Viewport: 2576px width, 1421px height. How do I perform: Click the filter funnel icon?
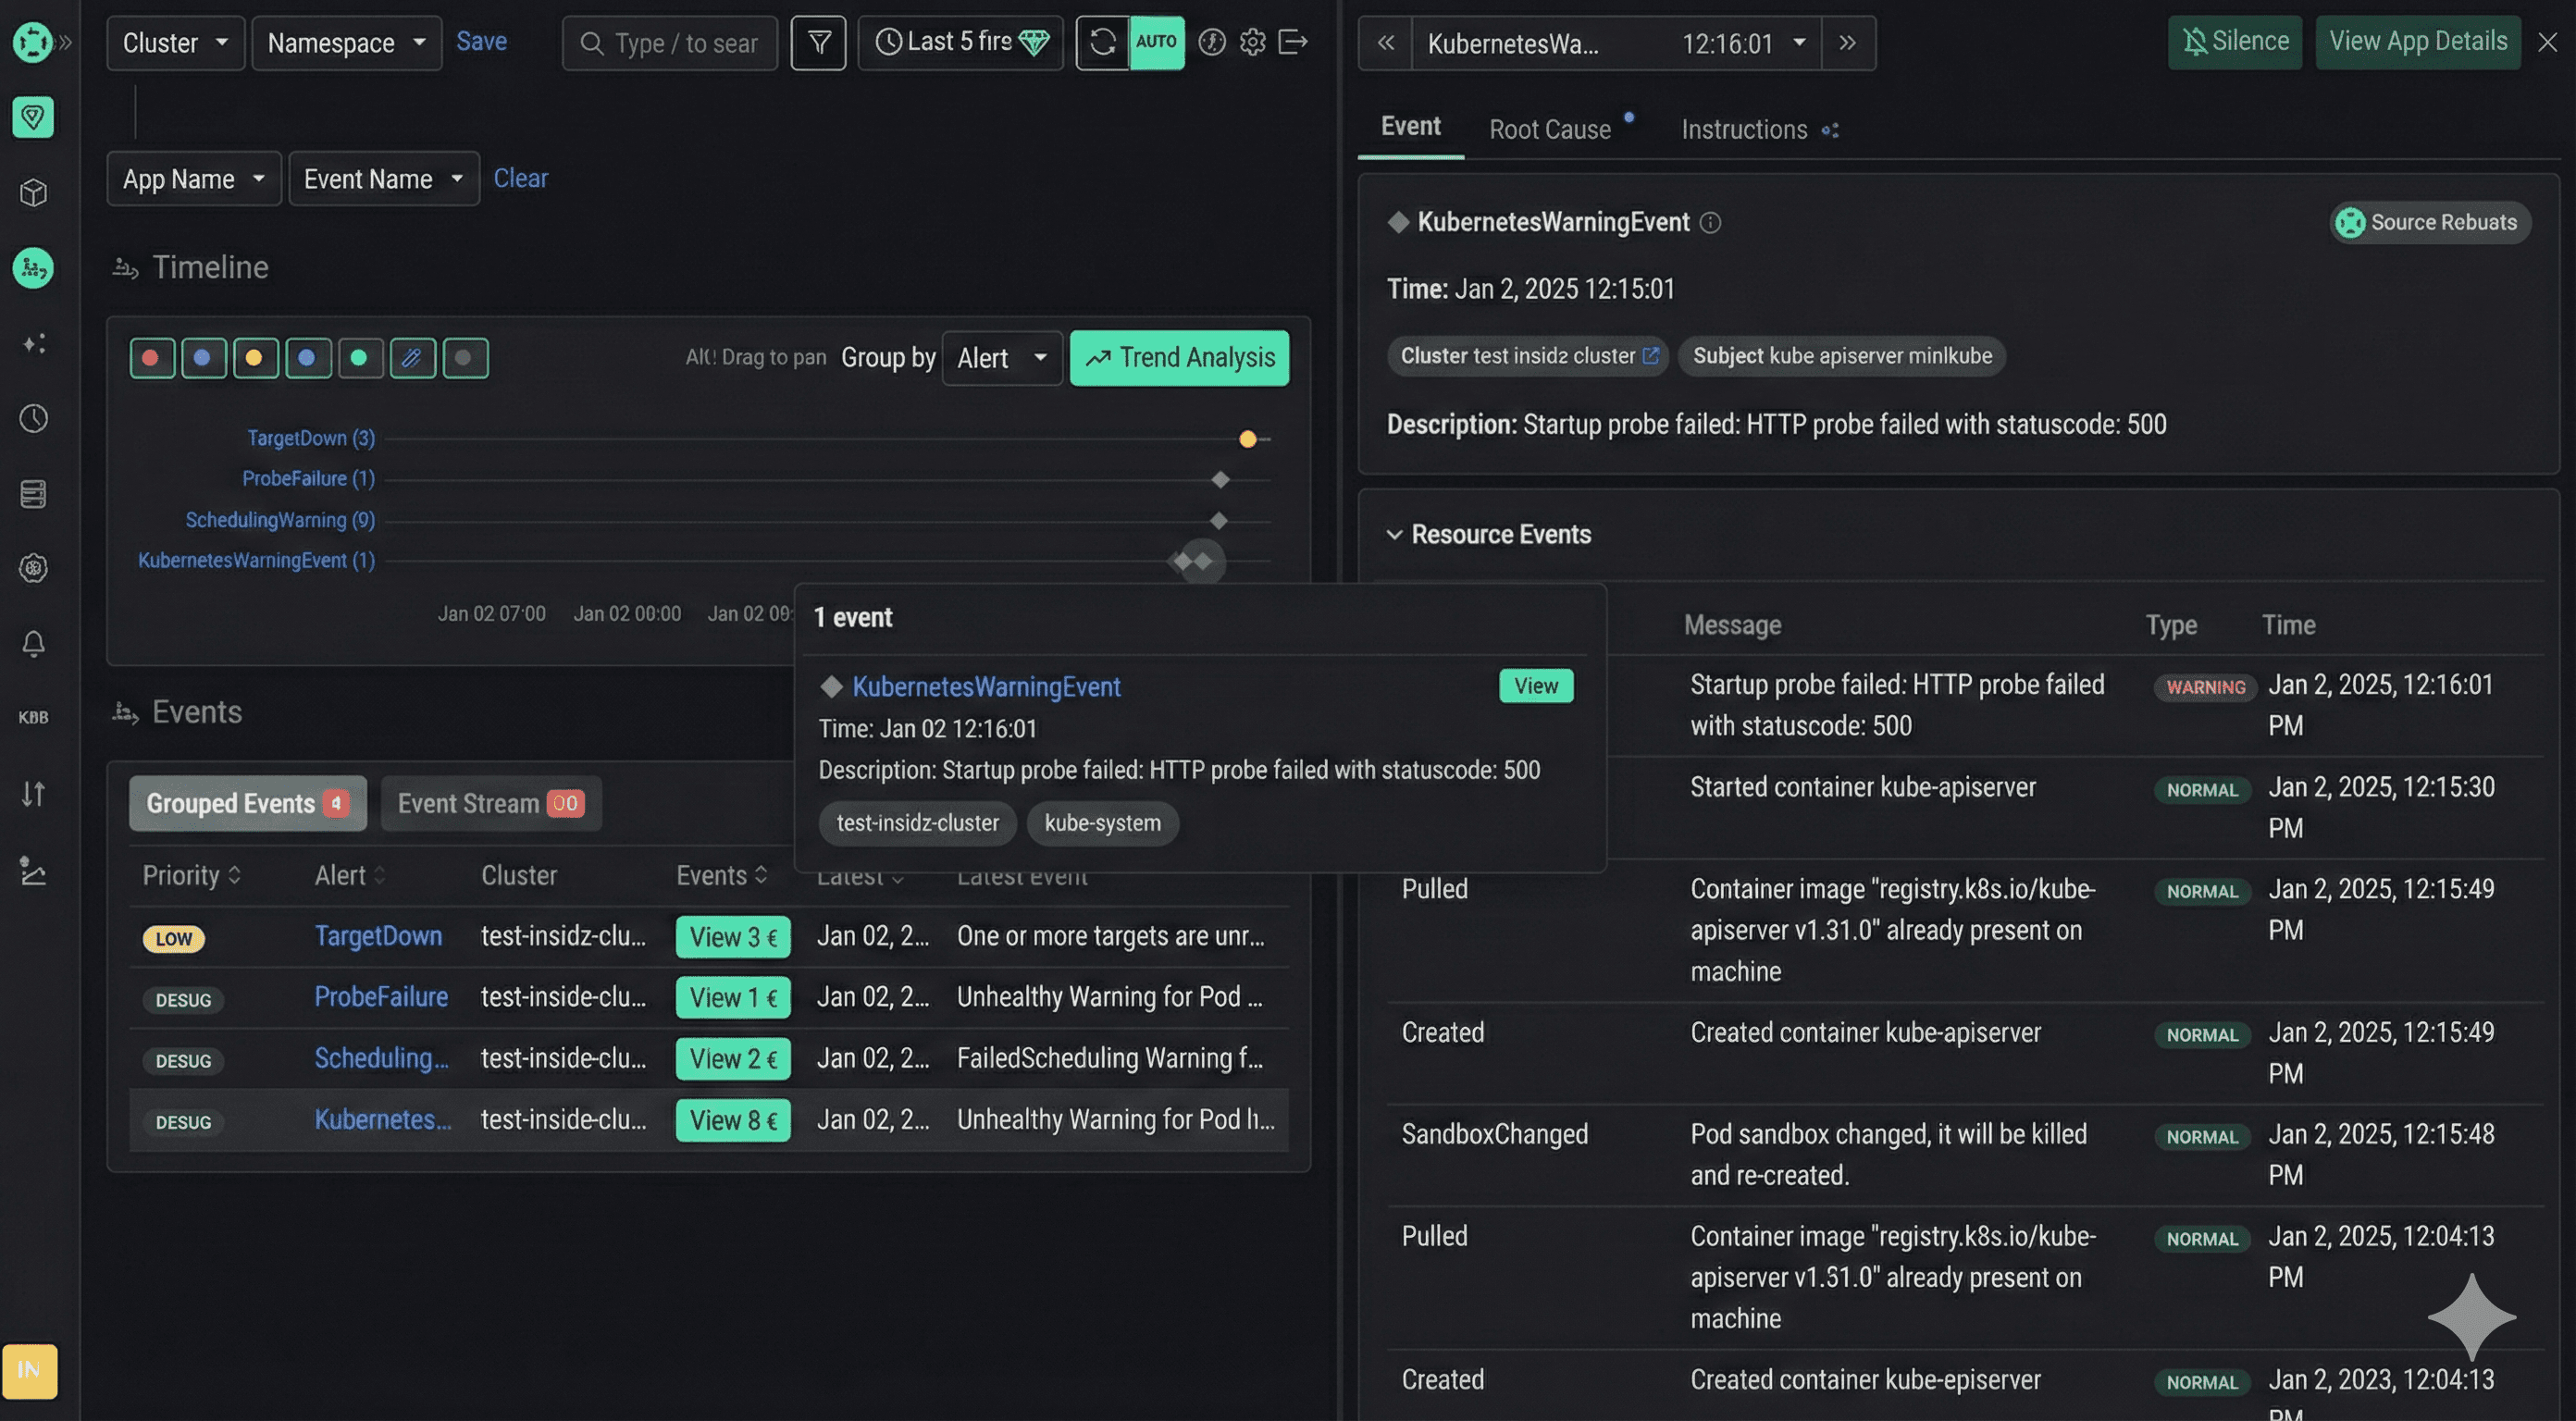(818, 43)
